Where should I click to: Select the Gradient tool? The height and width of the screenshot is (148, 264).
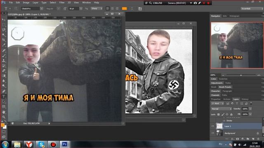[x=4, y=76]
